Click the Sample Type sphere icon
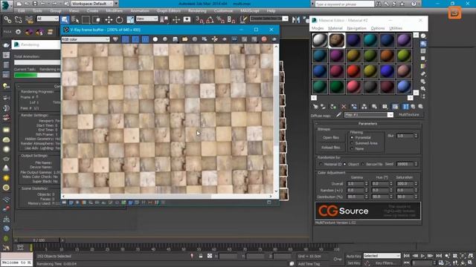This screenshot has height=267, width=476. click(x=423, y=36)
